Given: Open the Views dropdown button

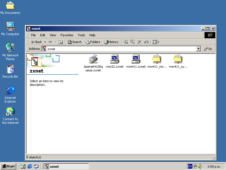Looking at the screenshot, I should click(156, 42).
